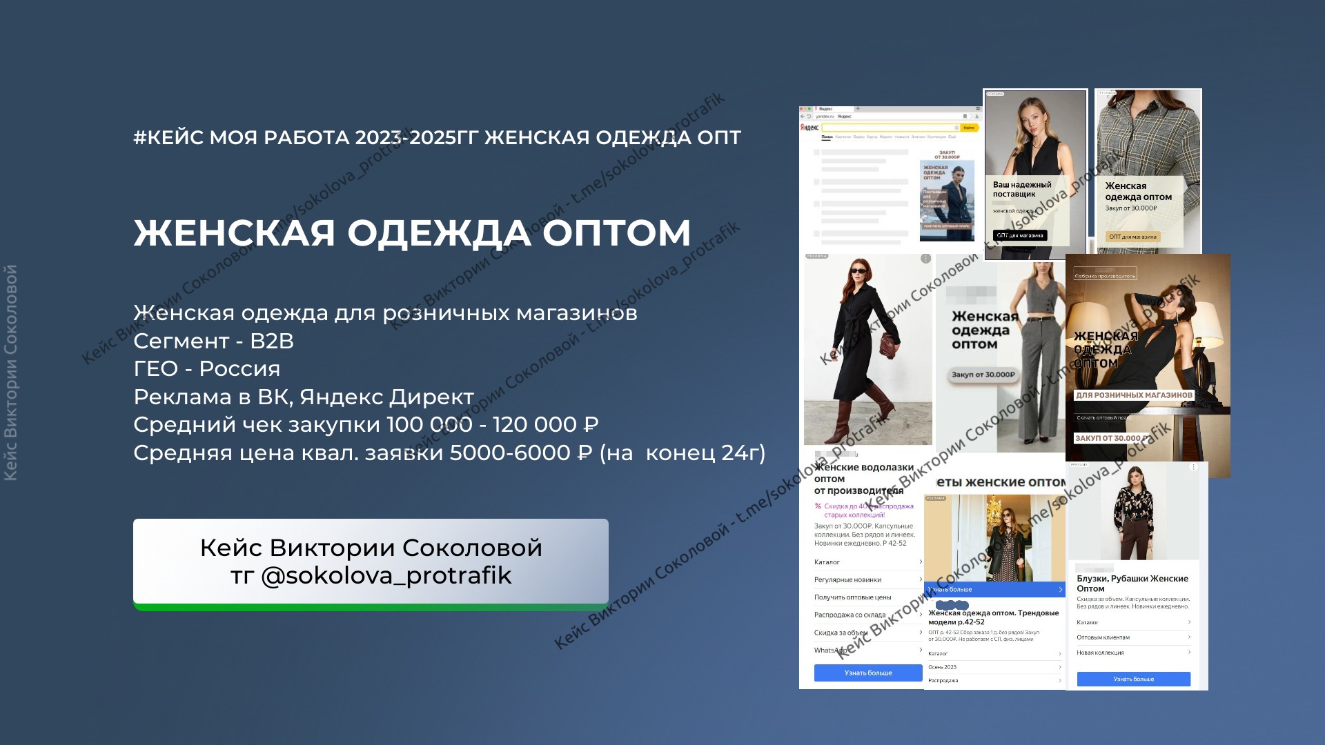Select Картинки tab under Yandex search bar
This screenshot has height=745, width=1325.
(x=843, y=137)
